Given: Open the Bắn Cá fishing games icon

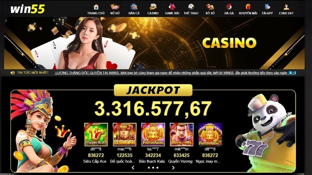Looking at the screenshot, I should point(134,7).
